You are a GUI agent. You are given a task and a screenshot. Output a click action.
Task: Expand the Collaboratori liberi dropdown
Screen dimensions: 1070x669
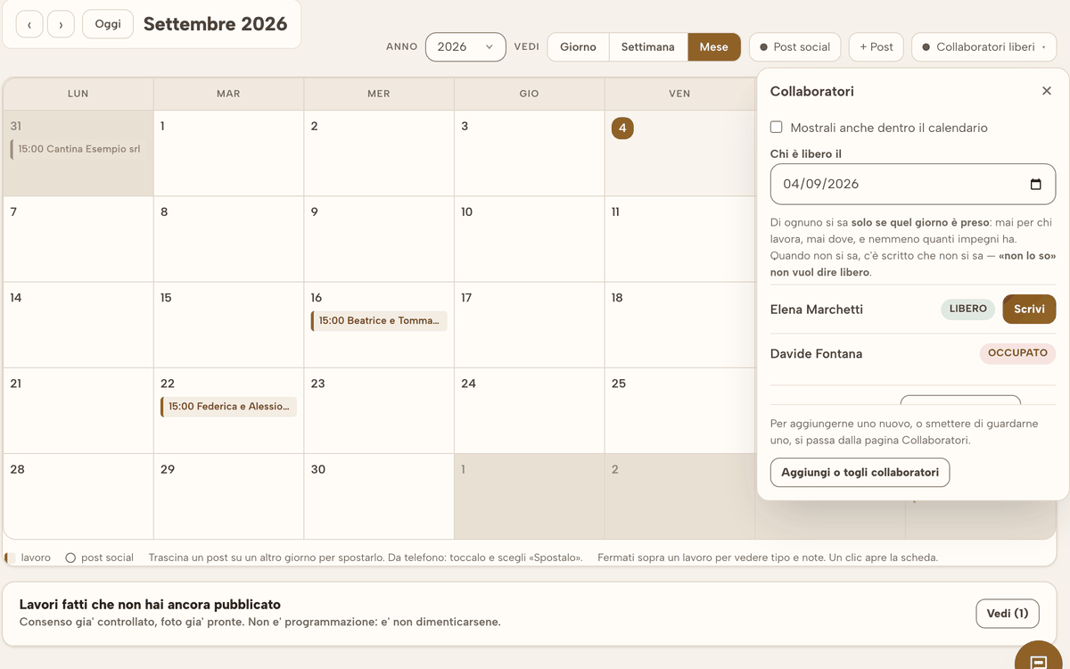(x=984, y=47)
